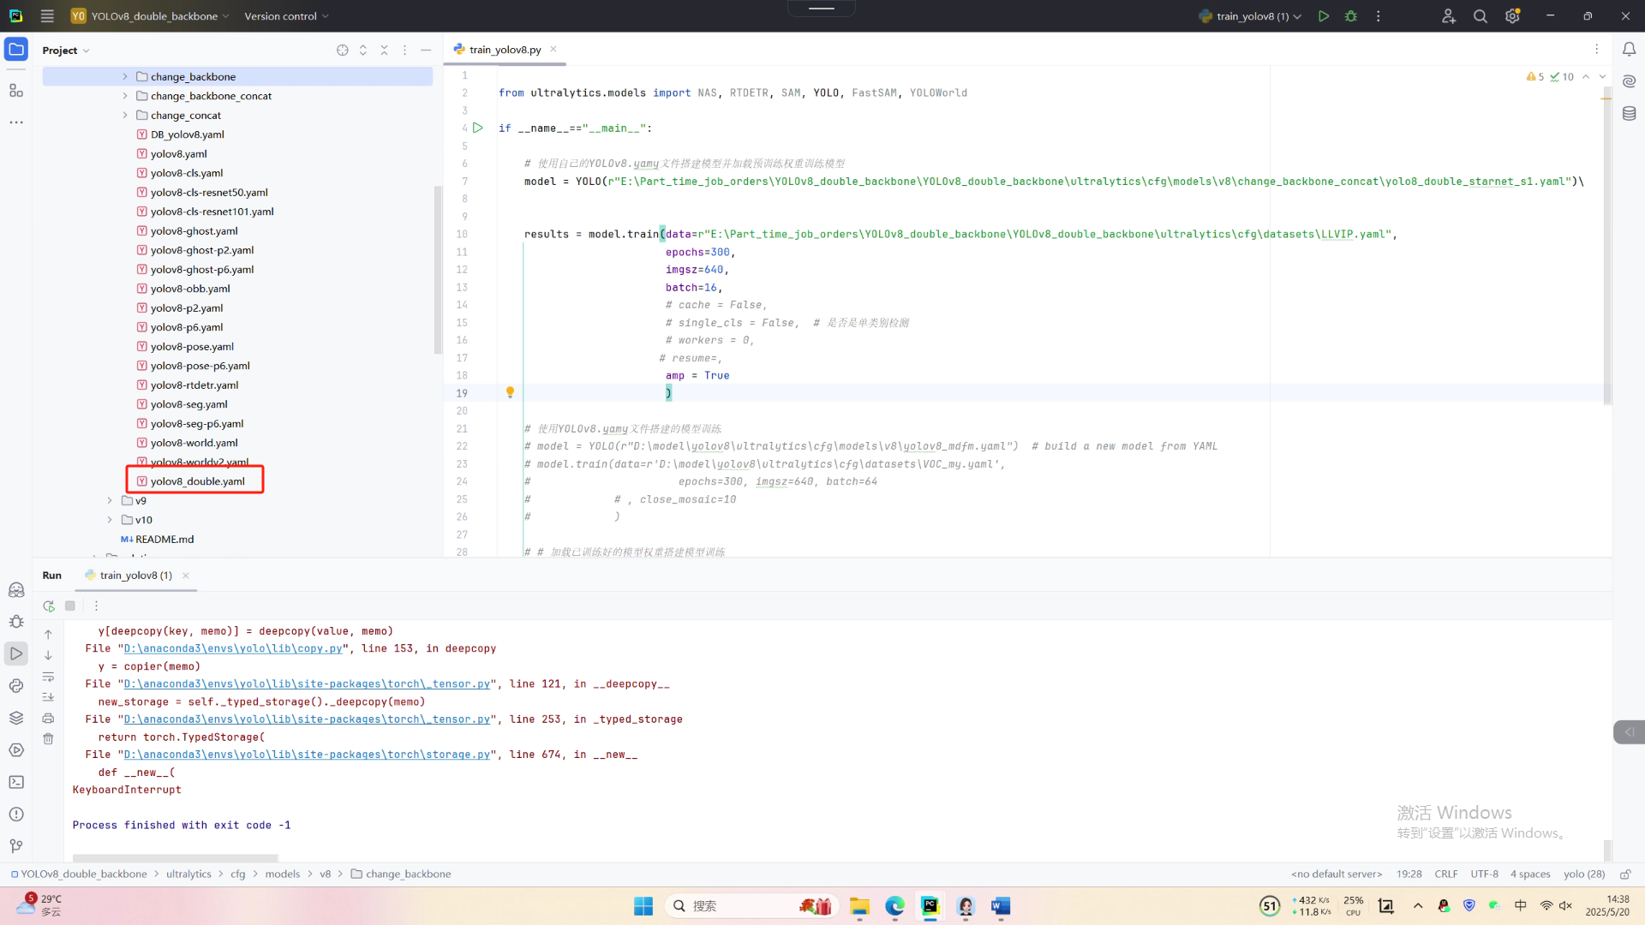Toggle read-only lock icon in status bar
1645x925 pixels.
1624,874
